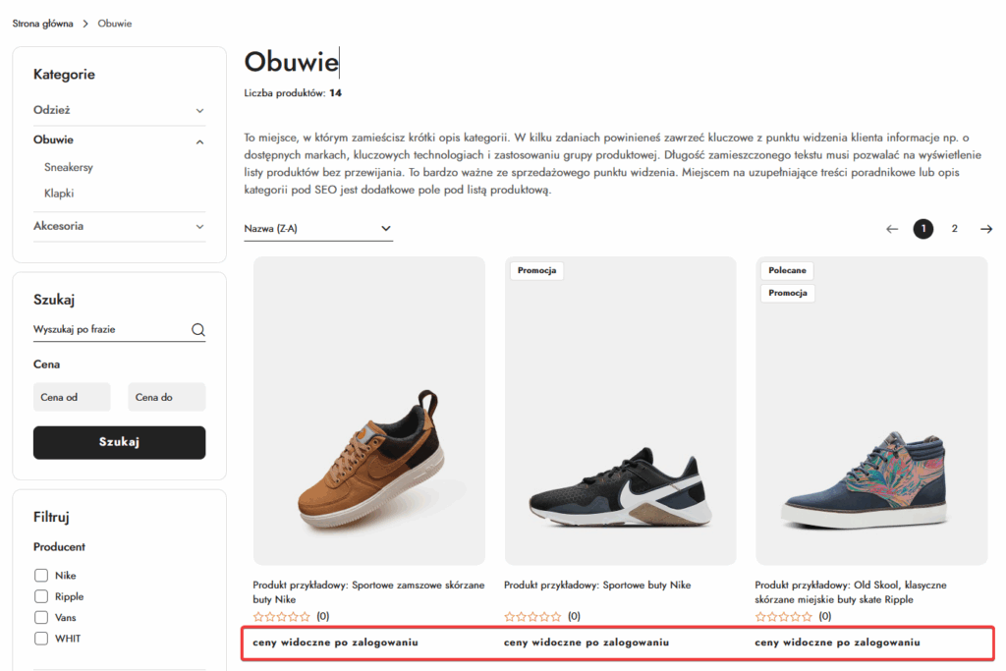Open the Sneakersy subcategory
The image size is (1006, 671).
[69, 168]
